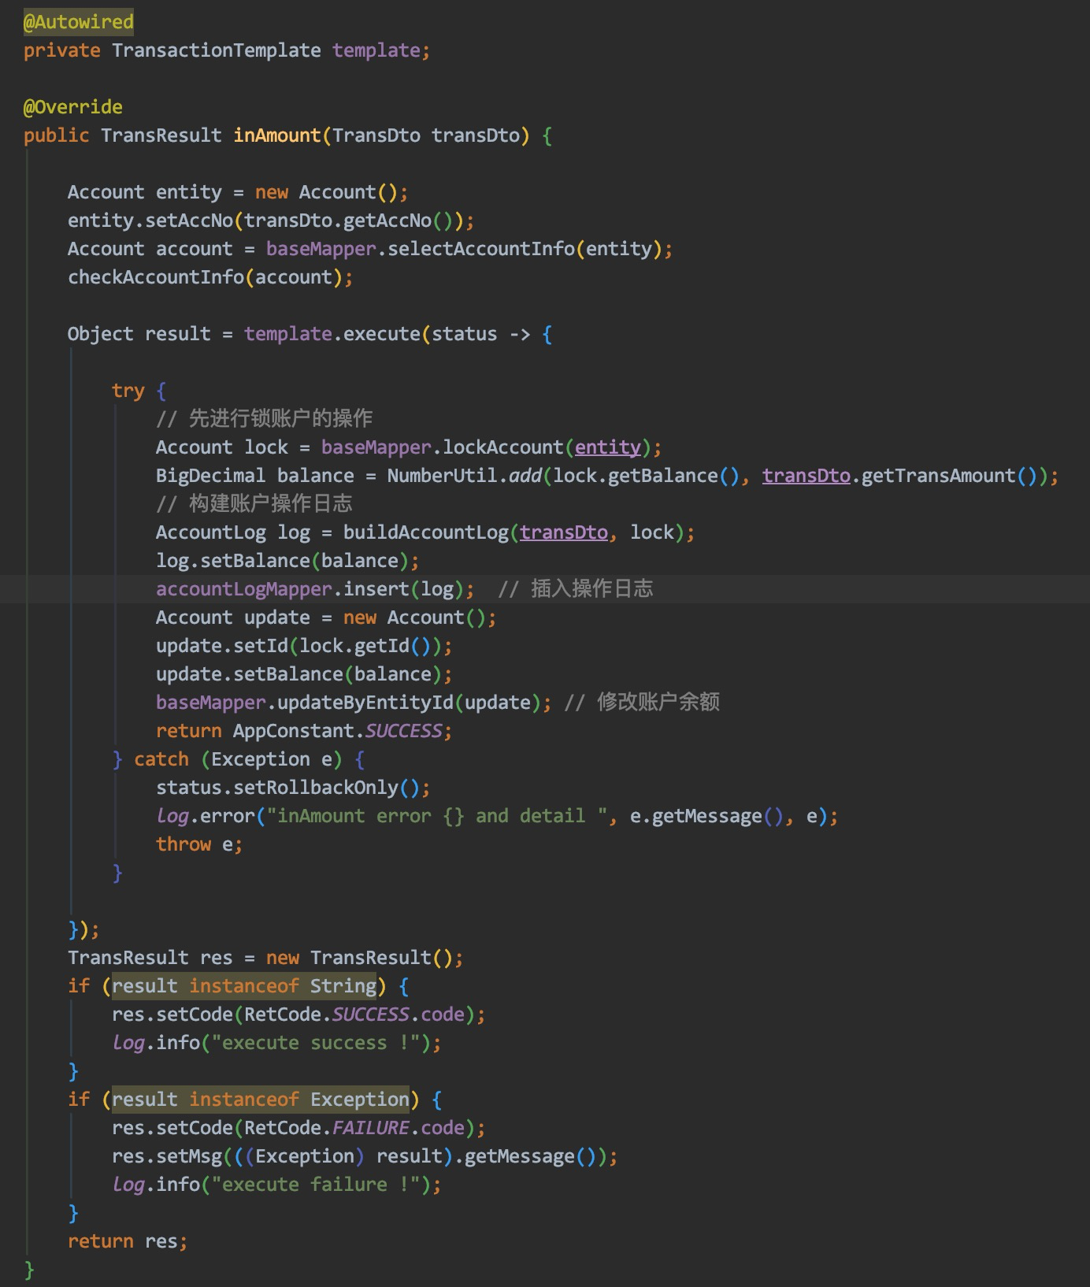Click res.setMsg call
The height and width of the screenshot is (1287, 1090).
tap(365, 1156)
